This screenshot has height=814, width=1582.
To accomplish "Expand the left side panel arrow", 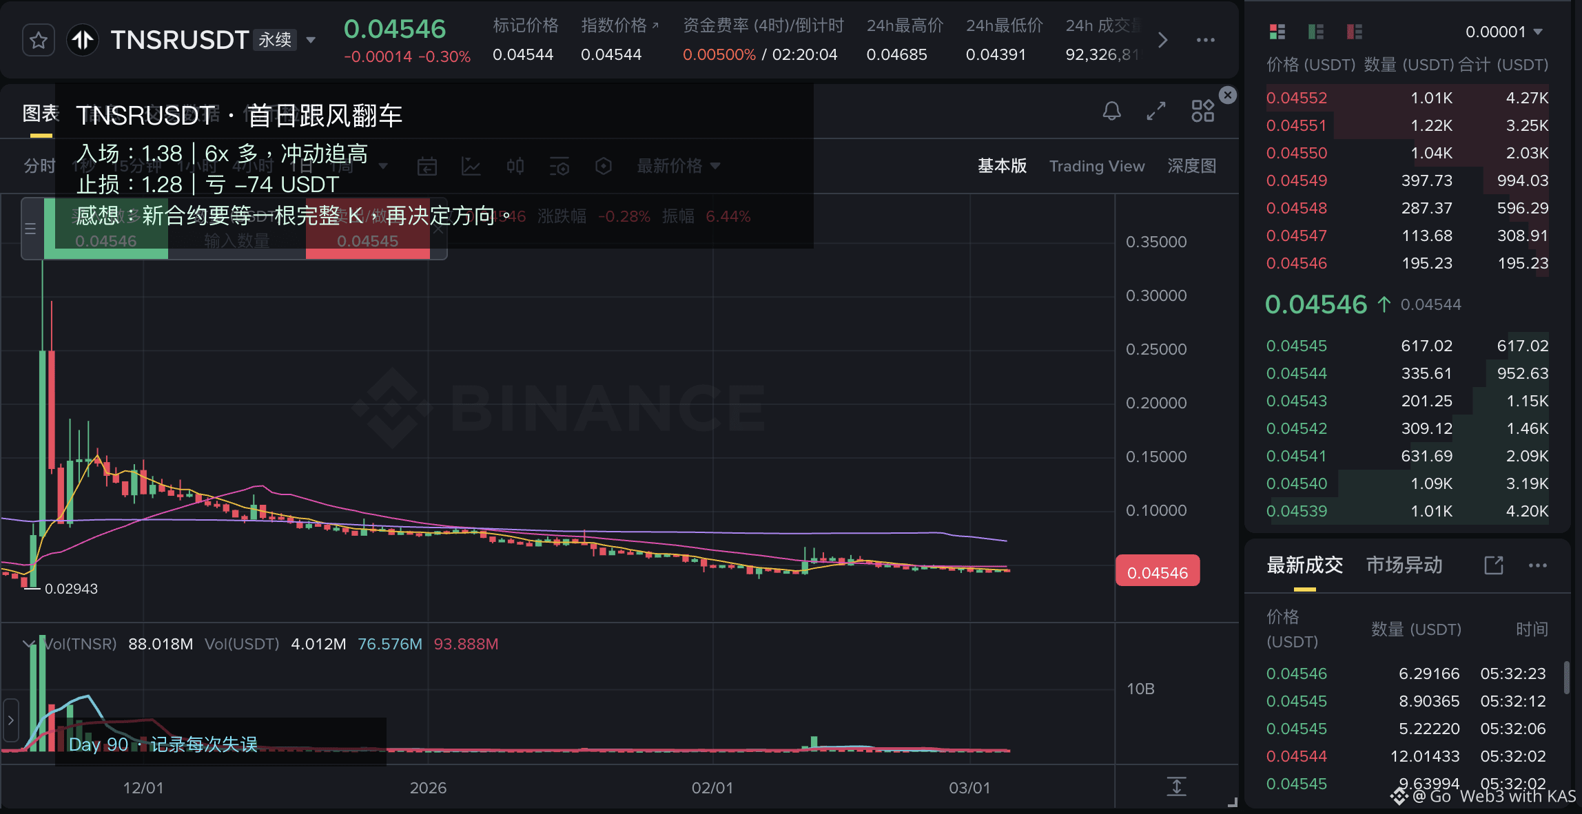I will click(10, 720).
